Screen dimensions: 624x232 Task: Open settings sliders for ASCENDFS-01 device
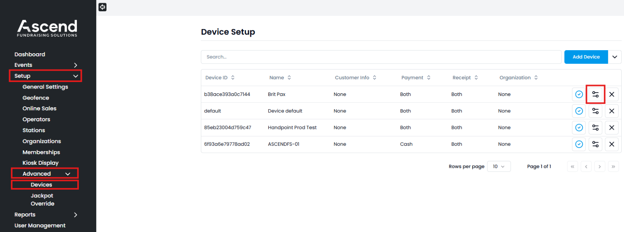(x=595, y=144)
